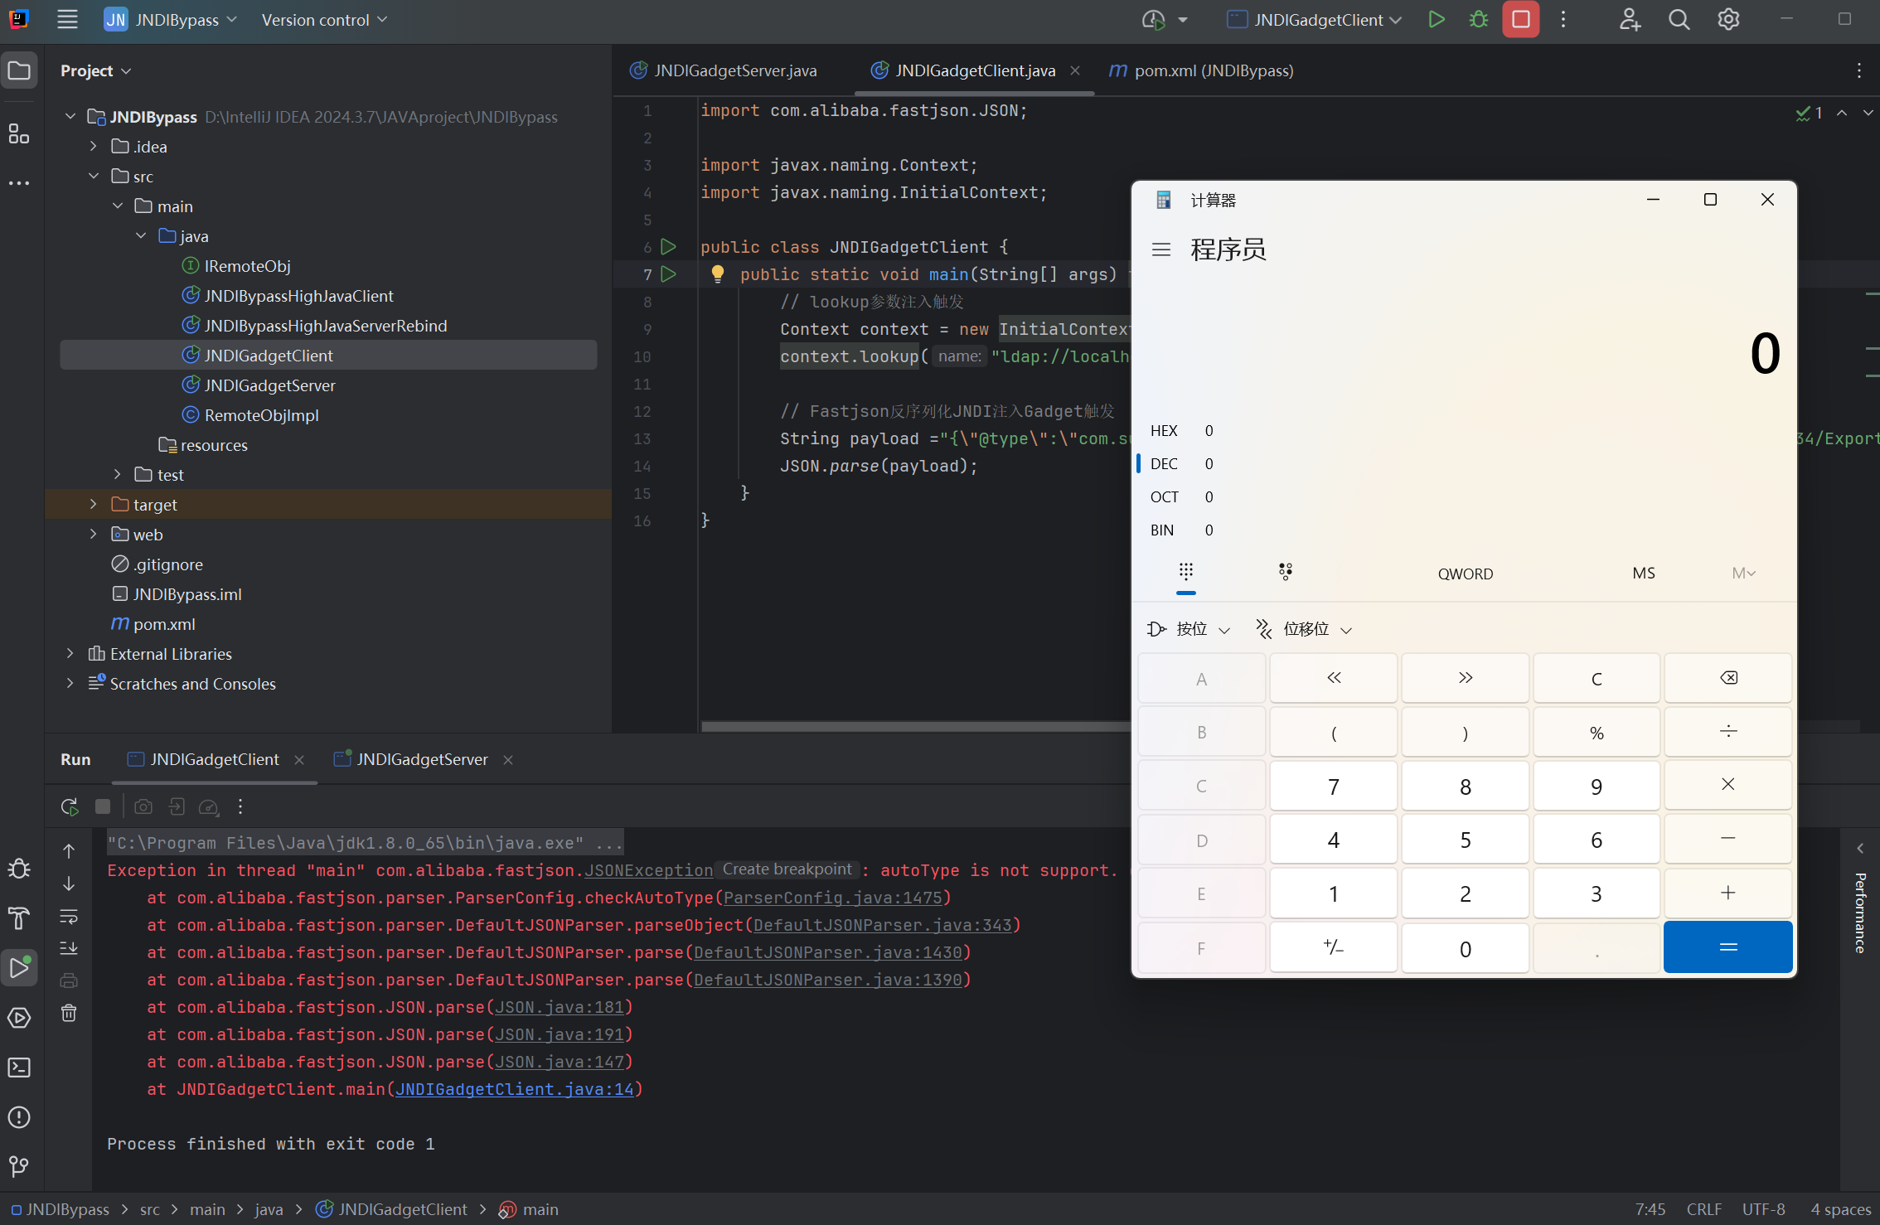
Task: Run JNDIGadgetClient with the green Run button
Action: [x=1437, y=20]
